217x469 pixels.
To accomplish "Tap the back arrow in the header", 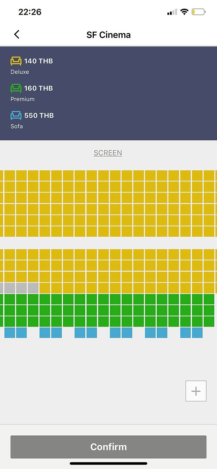I will tap(17, 34).
